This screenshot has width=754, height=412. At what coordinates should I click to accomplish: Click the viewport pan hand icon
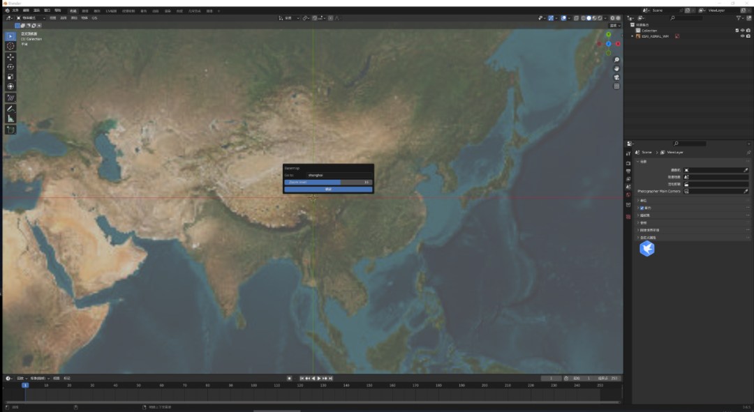[x=616, y=68]
